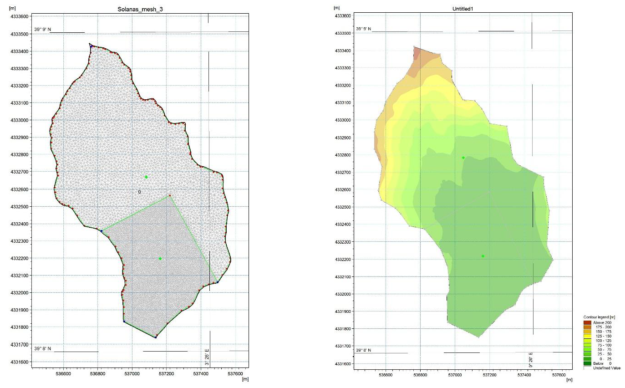Viewport: 625px width, 388px height.
Task: Click the 39° 9' N label on left plot
Action: click(x=43, y=29)
